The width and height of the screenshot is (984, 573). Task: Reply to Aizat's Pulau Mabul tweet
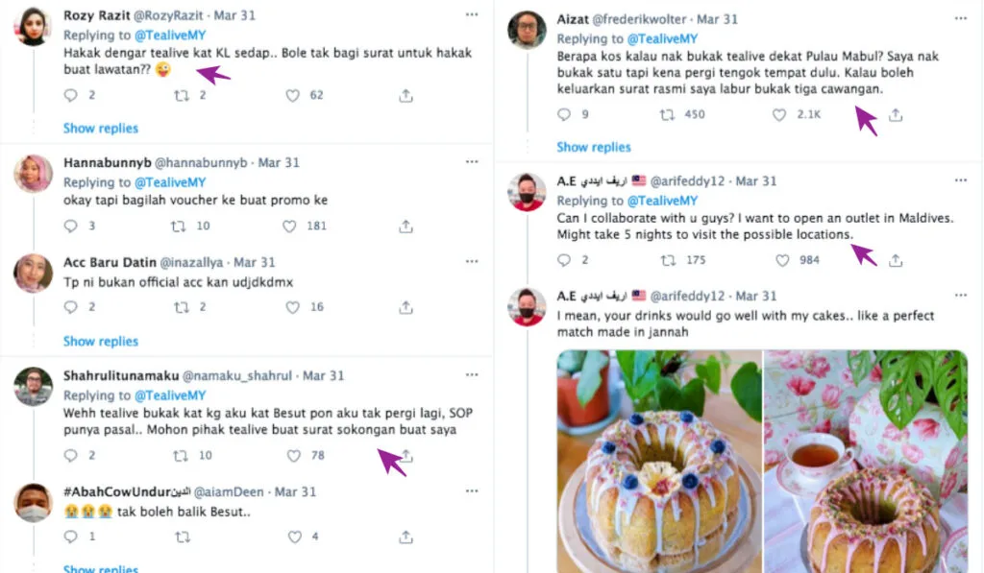pyautogui.click(x=564, y=114)
